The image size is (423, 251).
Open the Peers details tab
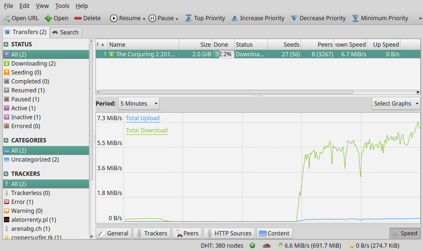click(x=187, y=233)
